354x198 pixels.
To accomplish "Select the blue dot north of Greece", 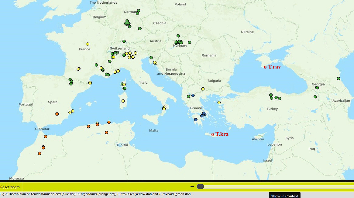I will (x=193, y=96).
